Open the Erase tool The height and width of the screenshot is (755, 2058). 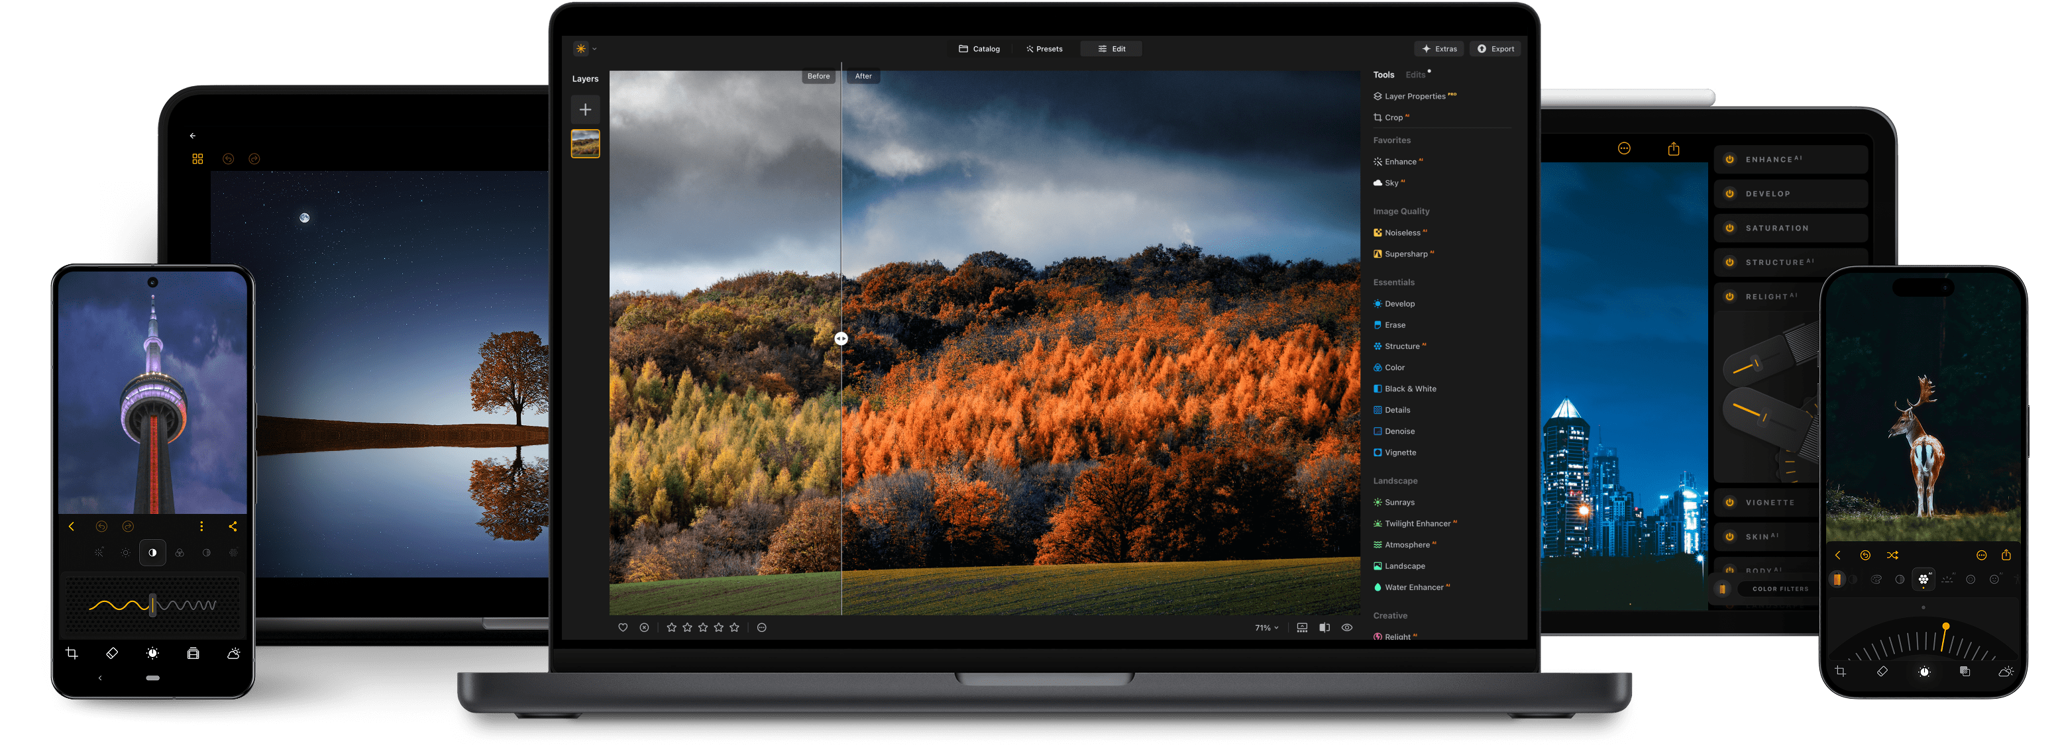tap(1394, 325)
